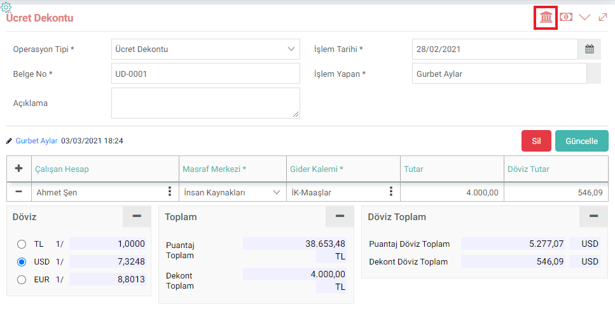Select the USD currency radio button
This screenshot has height=314, width=615.
22,262
